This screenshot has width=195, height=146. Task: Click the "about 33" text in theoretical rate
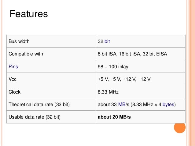click(107, 104)
